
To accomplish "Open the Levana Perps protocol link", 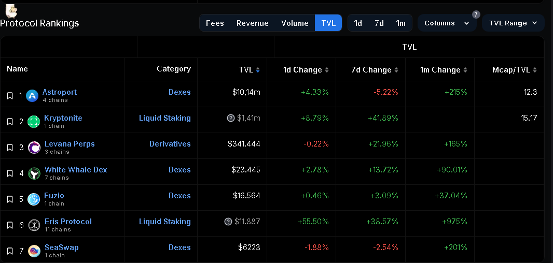I will click(x=70, y=143).
